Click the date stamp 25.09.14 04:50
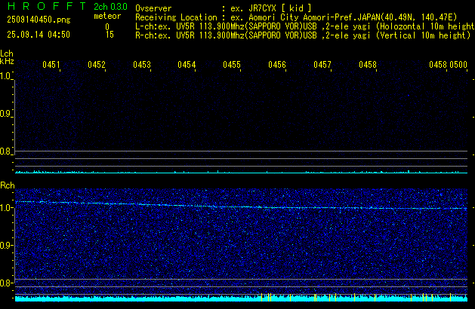Image resolution: width=475 pixels, height=309 pixels. 39,35
